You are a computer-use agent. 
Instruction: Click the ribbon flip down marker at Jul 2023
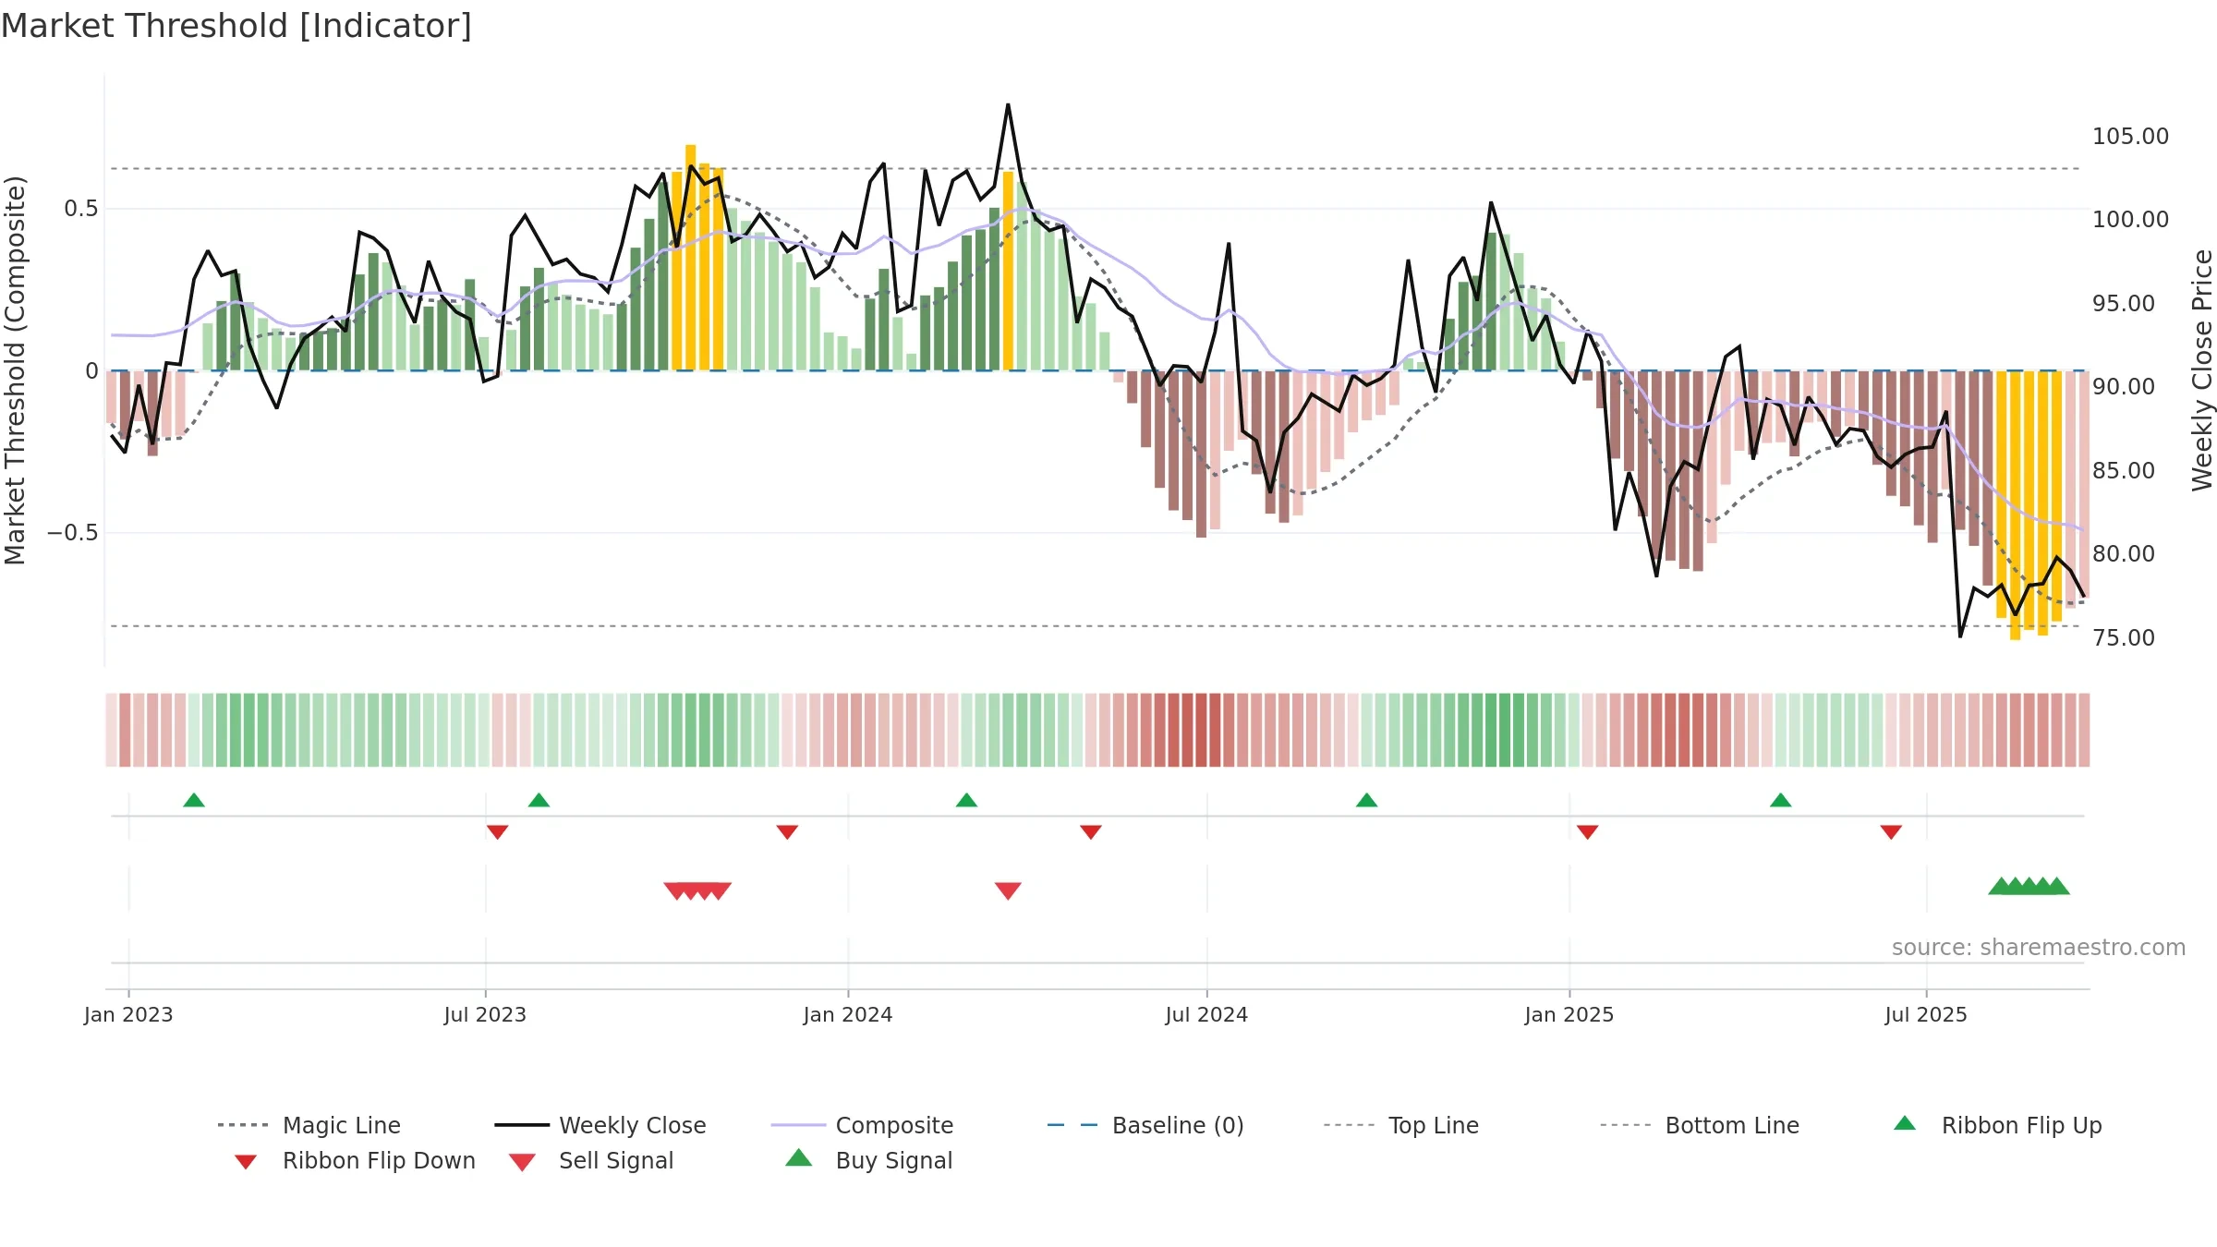[497, 832]
